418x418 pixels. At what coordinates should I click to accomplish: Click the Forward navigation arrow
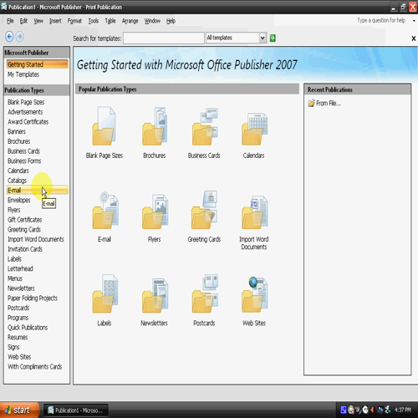[x=19, y=37]
